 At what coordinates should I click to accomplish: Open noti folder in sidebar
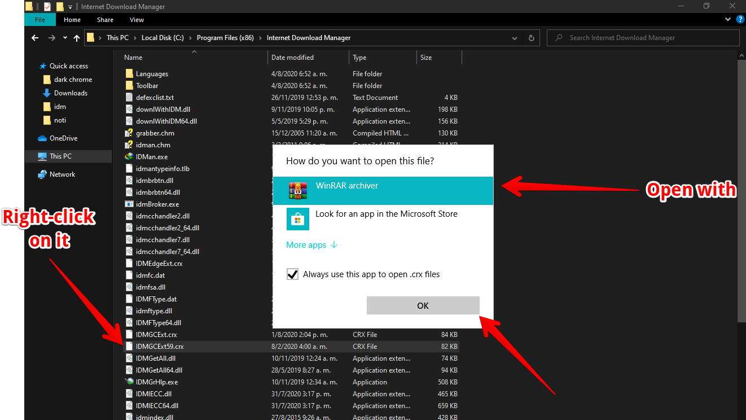click(60, 120)
